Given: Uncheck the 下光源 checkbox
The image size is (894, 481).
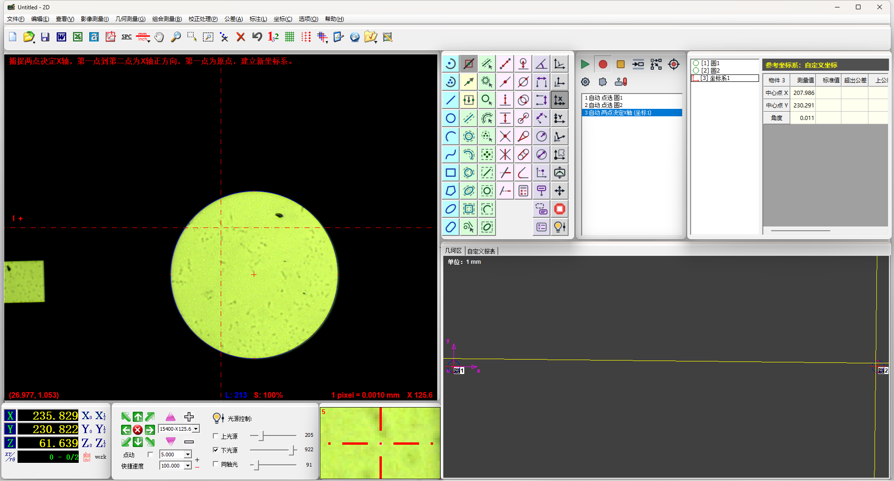Looking at the screenshot, I should 216,450.
